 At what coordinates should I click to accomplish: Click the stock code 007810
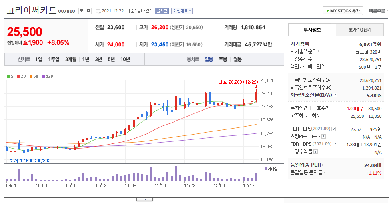coord(66,11)
